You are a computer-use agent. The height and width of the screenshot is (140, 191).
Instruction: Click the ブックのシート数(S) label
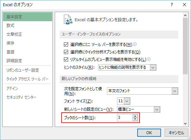80,118
